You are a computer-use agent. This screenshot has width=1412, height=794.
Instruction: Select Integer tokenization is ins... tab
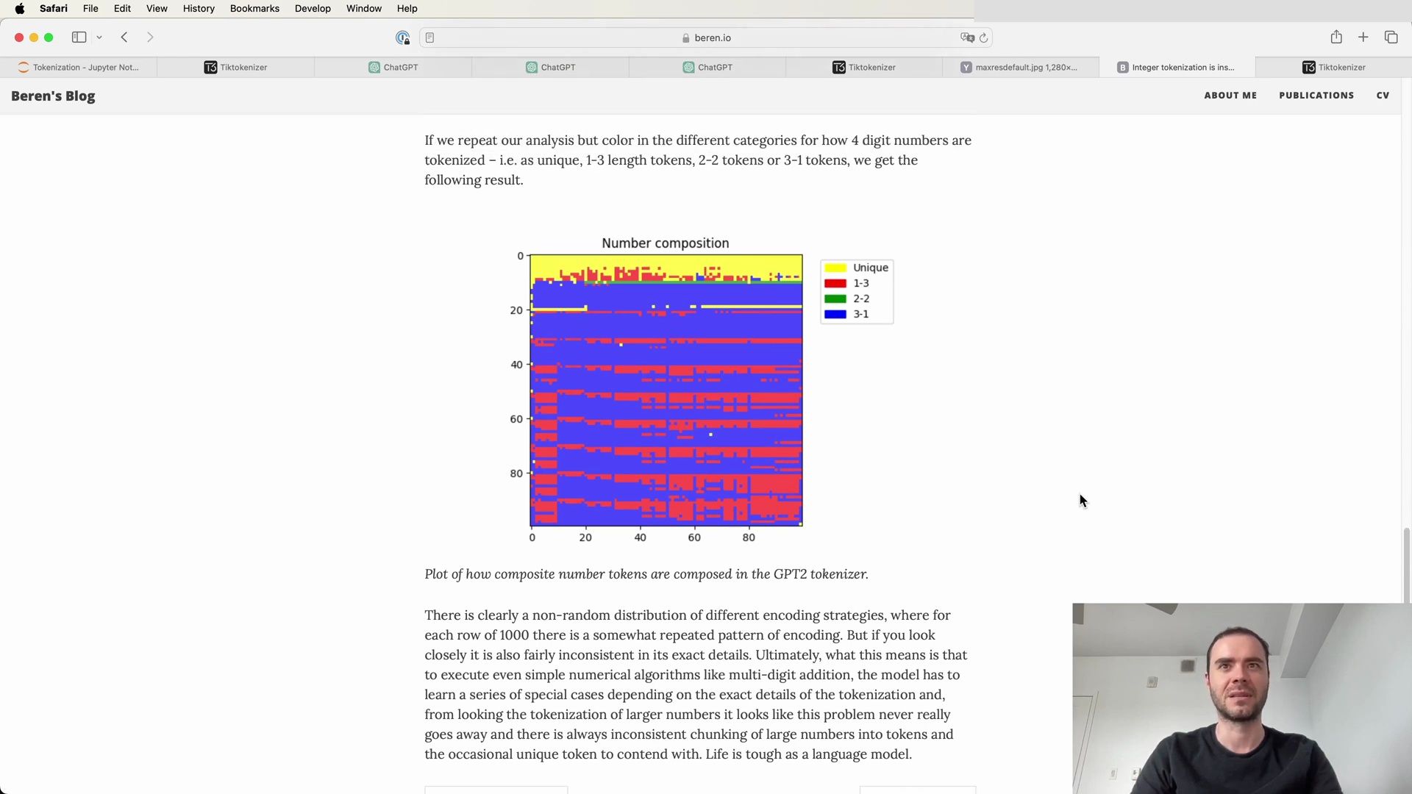click(1177, 67)
